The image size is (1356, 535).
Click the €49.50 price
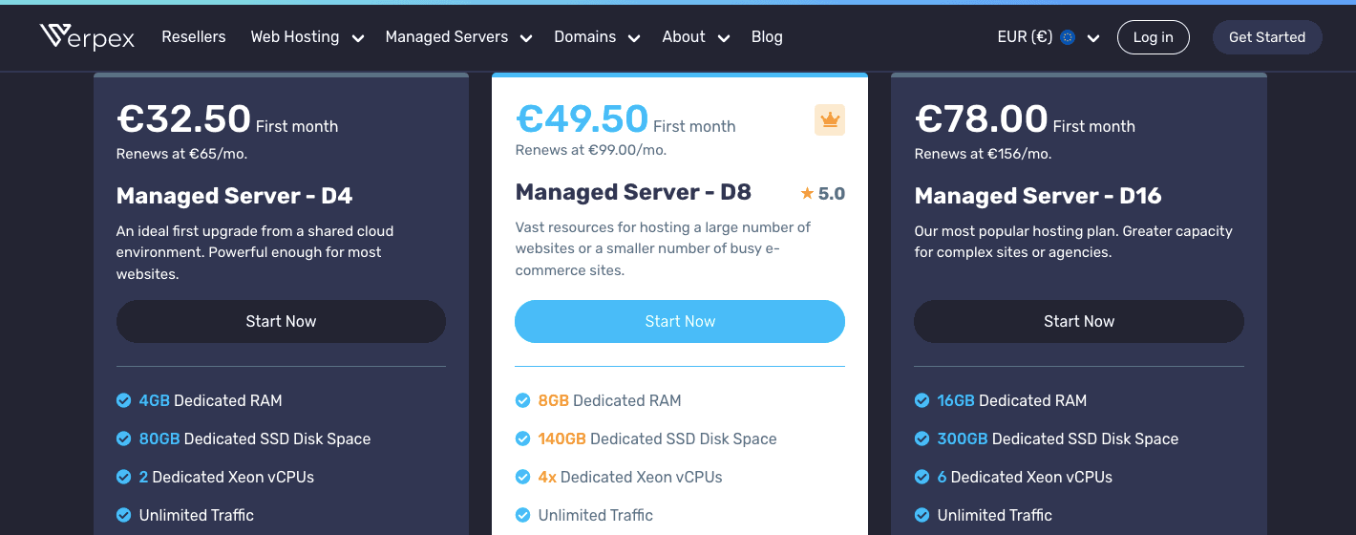coord(583,119)
